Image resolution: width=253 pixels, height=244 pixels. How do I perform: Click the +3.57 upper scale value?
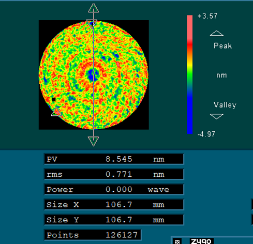[x=207, y=16]
